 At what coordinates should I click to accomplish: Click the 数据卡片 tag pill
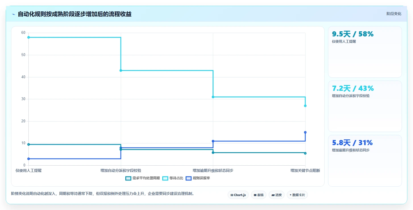(x=297, y=195)
